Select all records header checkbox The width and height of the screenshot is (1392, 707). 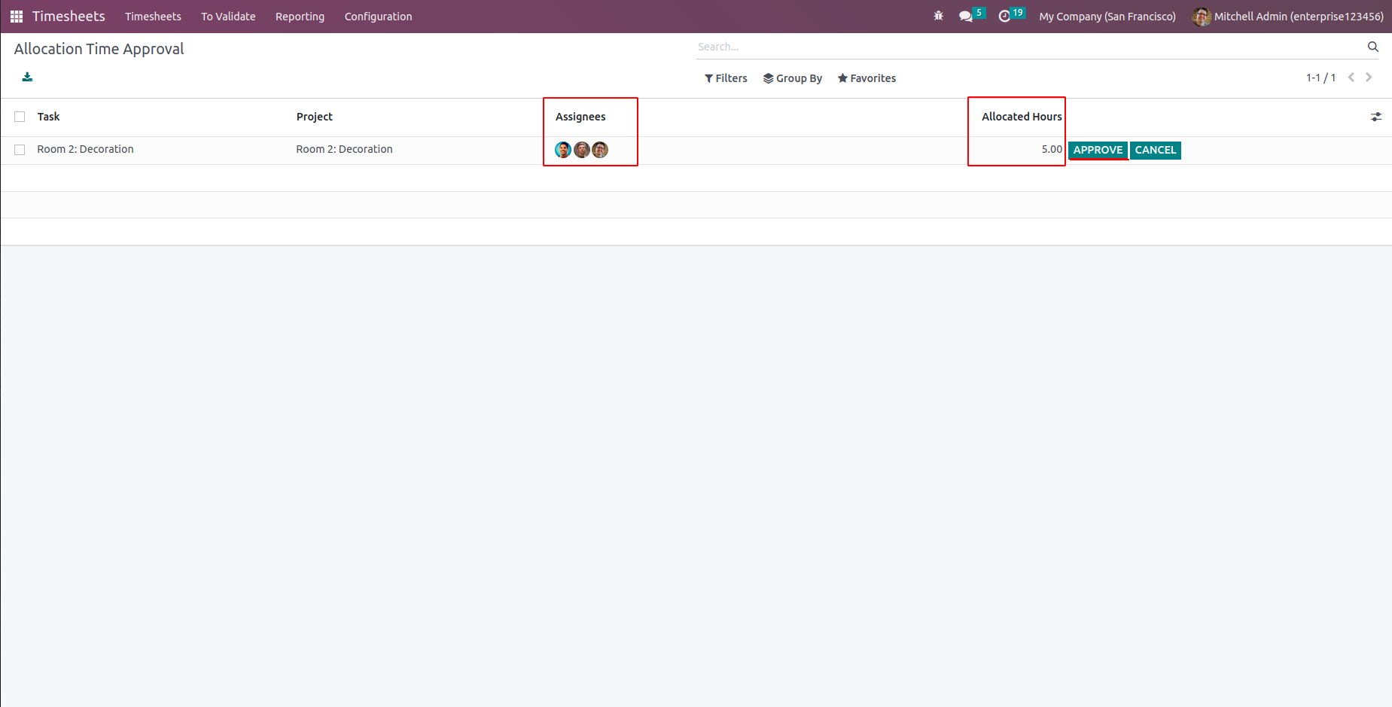tap(20, 117)
